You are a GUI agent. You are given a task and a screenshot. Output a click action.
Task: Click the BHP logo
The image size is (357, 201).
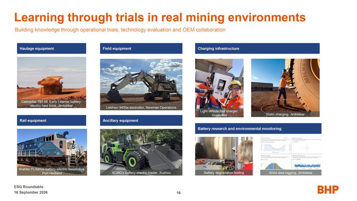click(x=328, y=190)
